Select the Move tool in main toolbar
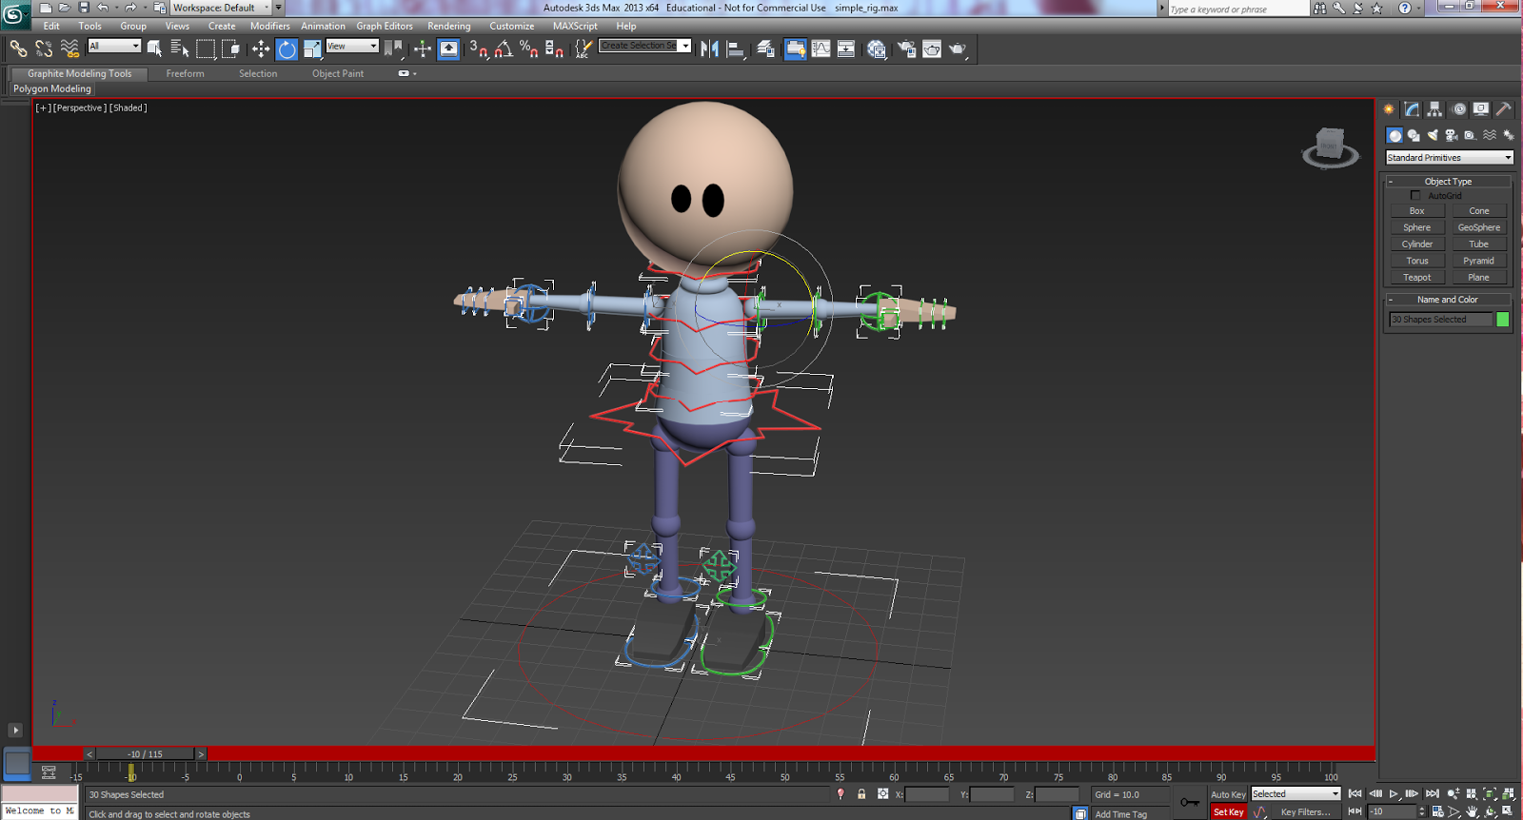 pos(260,49)
